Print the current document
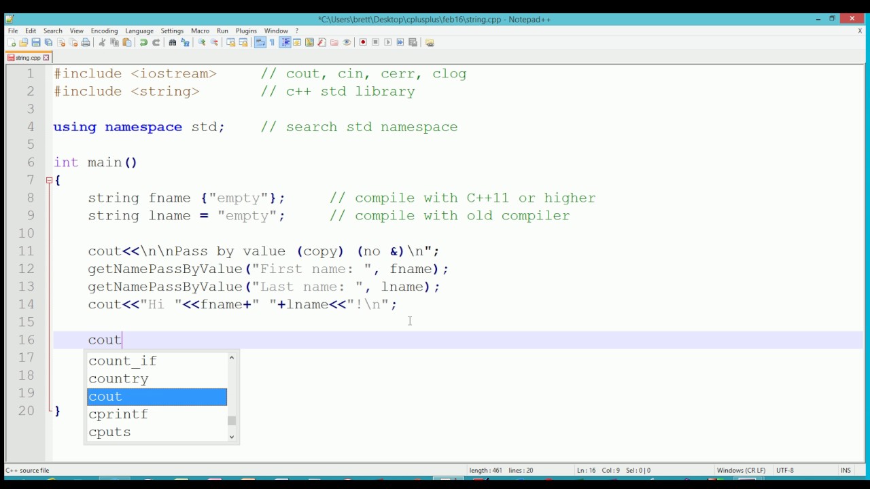 click(86, 42)
